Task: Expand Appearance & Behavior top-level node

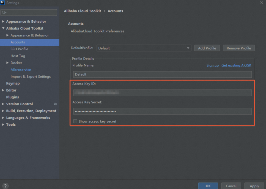Action: 3,21
